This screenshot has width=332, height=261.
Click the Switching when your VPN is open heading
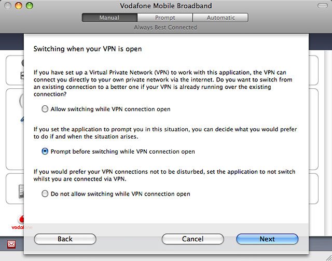[88, 49]
